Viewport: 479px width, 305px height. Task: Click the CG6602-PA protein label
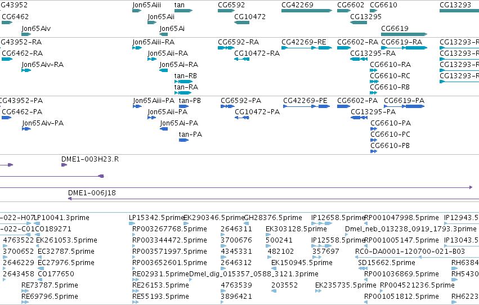pyautogui.click(x=357, y=100)
